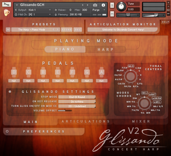Click the Modes Chords knob
Viewport: 171px width, 156px height.
tap(144, 103)
